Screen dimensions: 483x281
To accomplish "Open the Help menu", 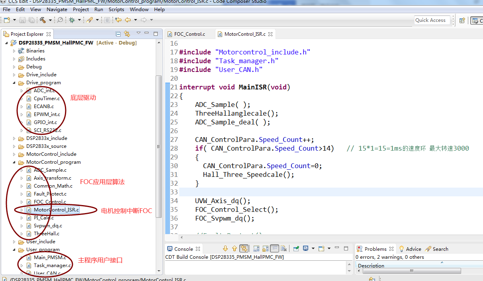I will click(159, 9).
